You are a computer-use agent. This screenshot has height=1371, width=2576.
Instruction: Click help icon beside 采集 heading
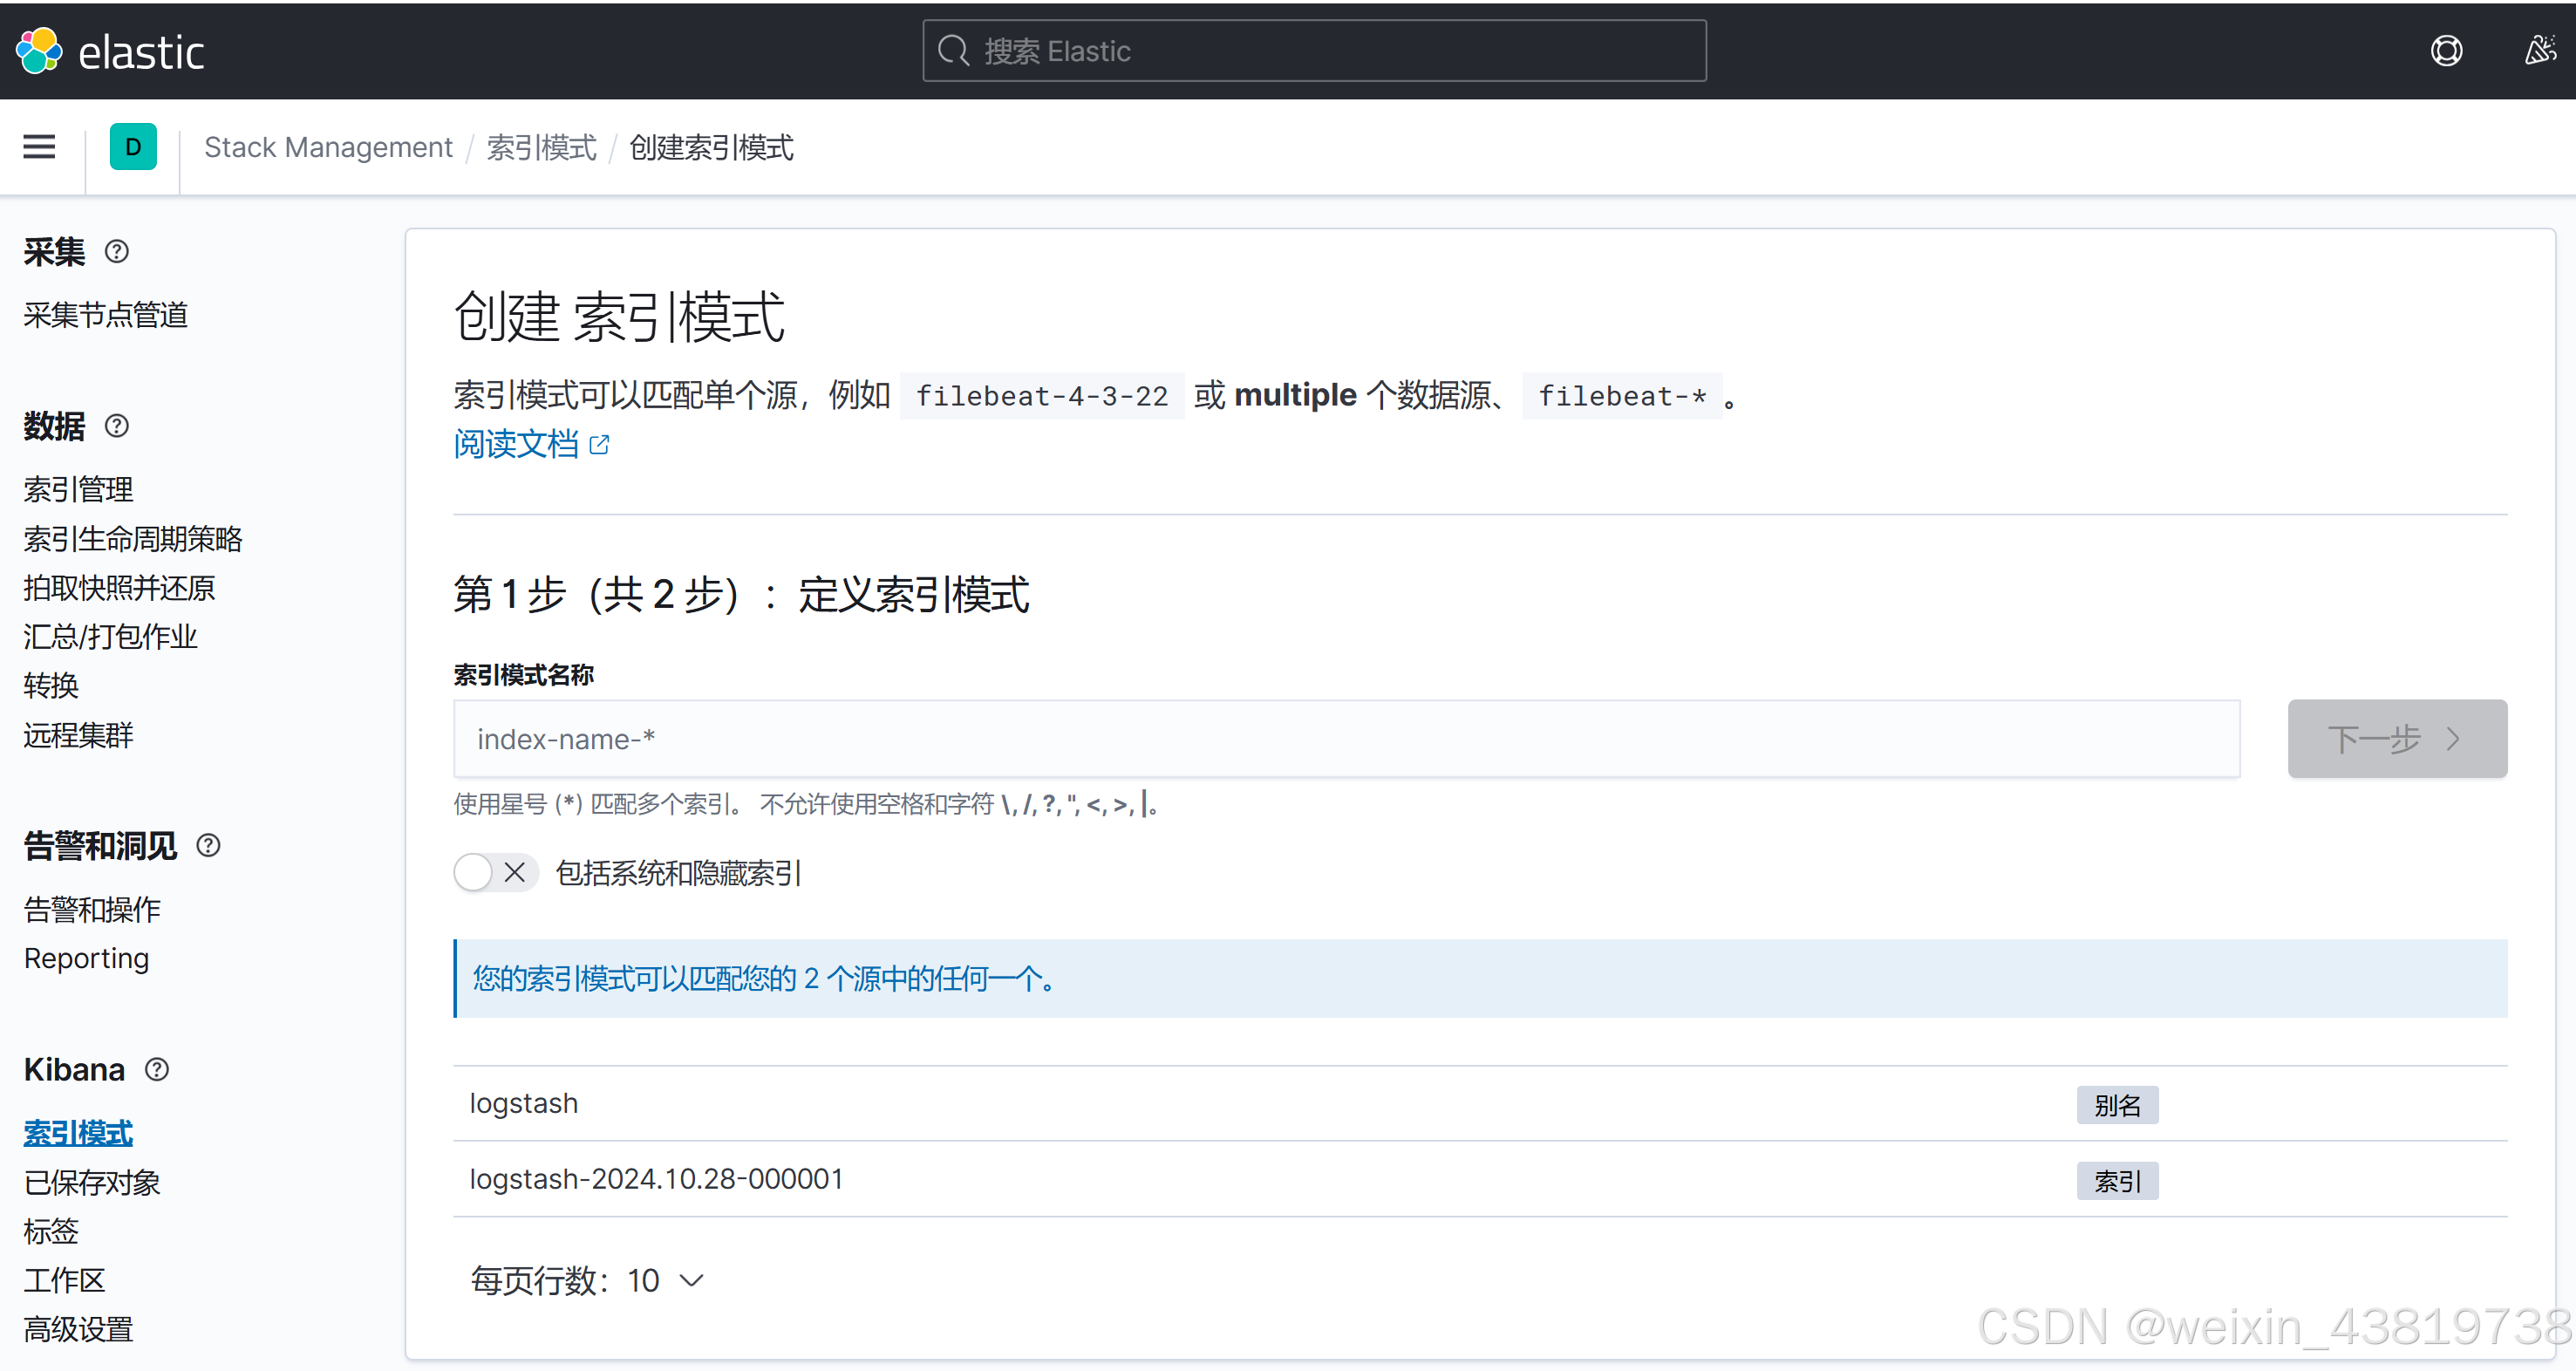tap(117, 251)
